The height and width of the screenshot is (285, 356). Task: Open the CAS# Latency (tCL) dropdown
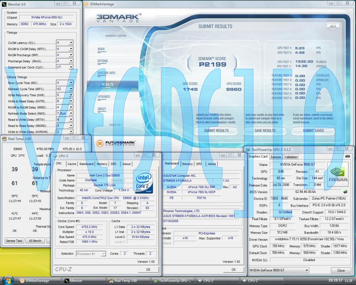[71, 42]
